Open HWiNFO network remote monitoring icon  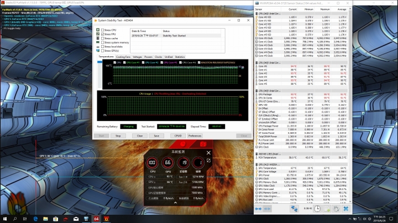coord(294,209)
